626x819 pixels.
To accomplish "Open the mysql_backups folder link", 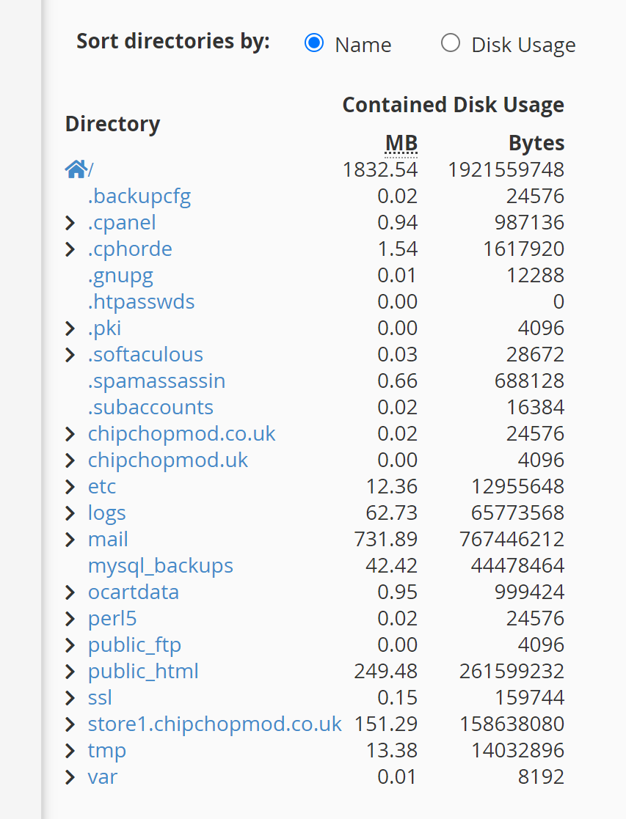I will (160, 566).
